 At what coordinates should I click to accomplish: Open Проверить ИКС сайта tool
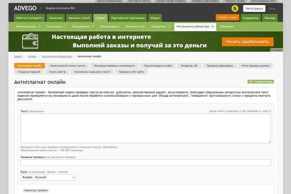pos(131,72)
